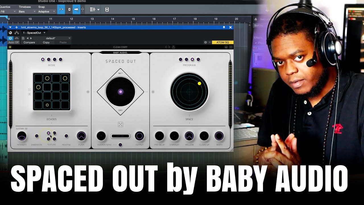Click the snap-to-events toggle icon beside it

(x=69, y=9)
